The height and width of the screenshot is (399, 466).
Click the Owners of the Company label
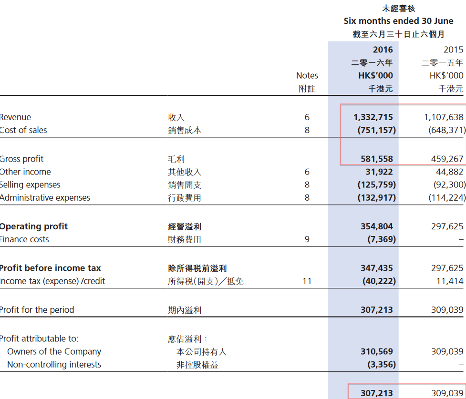[54, 352]
